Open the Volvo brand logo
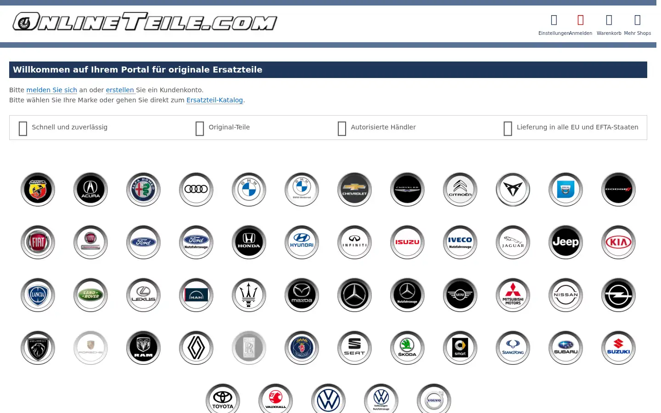Screen dimensions: 661x413 click(434, 398)
